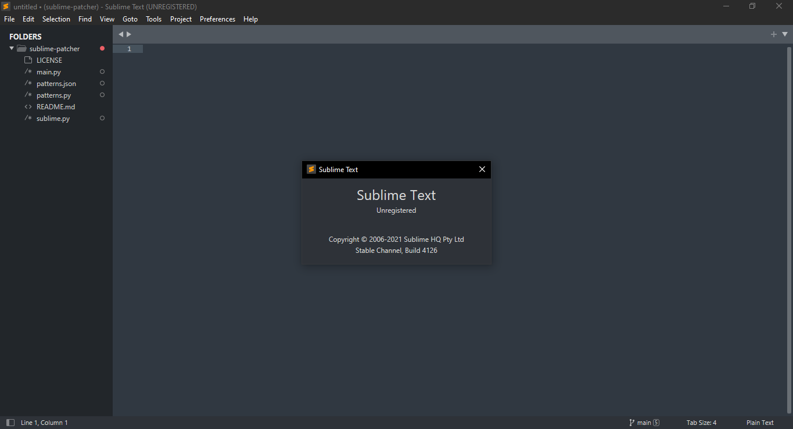This screenshot has width=793, height=429.
Task: Click the git status circle beside patterns.json
Action: click(x=102, y=83)
